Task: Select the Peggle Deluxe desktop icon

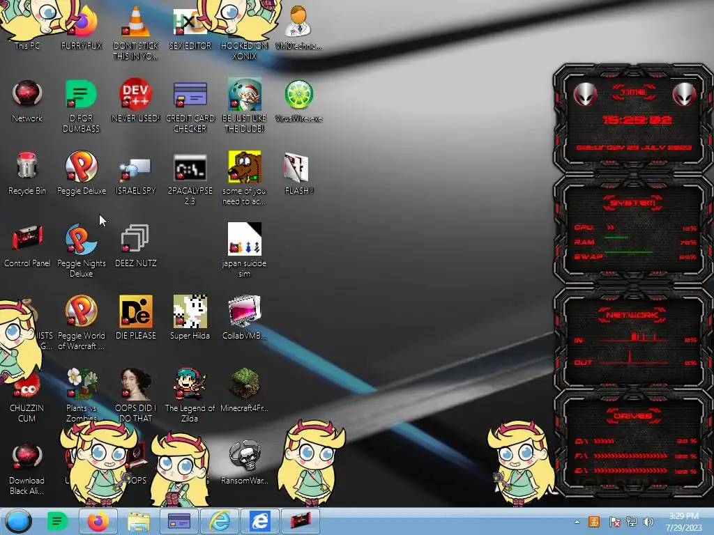Action: click(x=81, y=173)
